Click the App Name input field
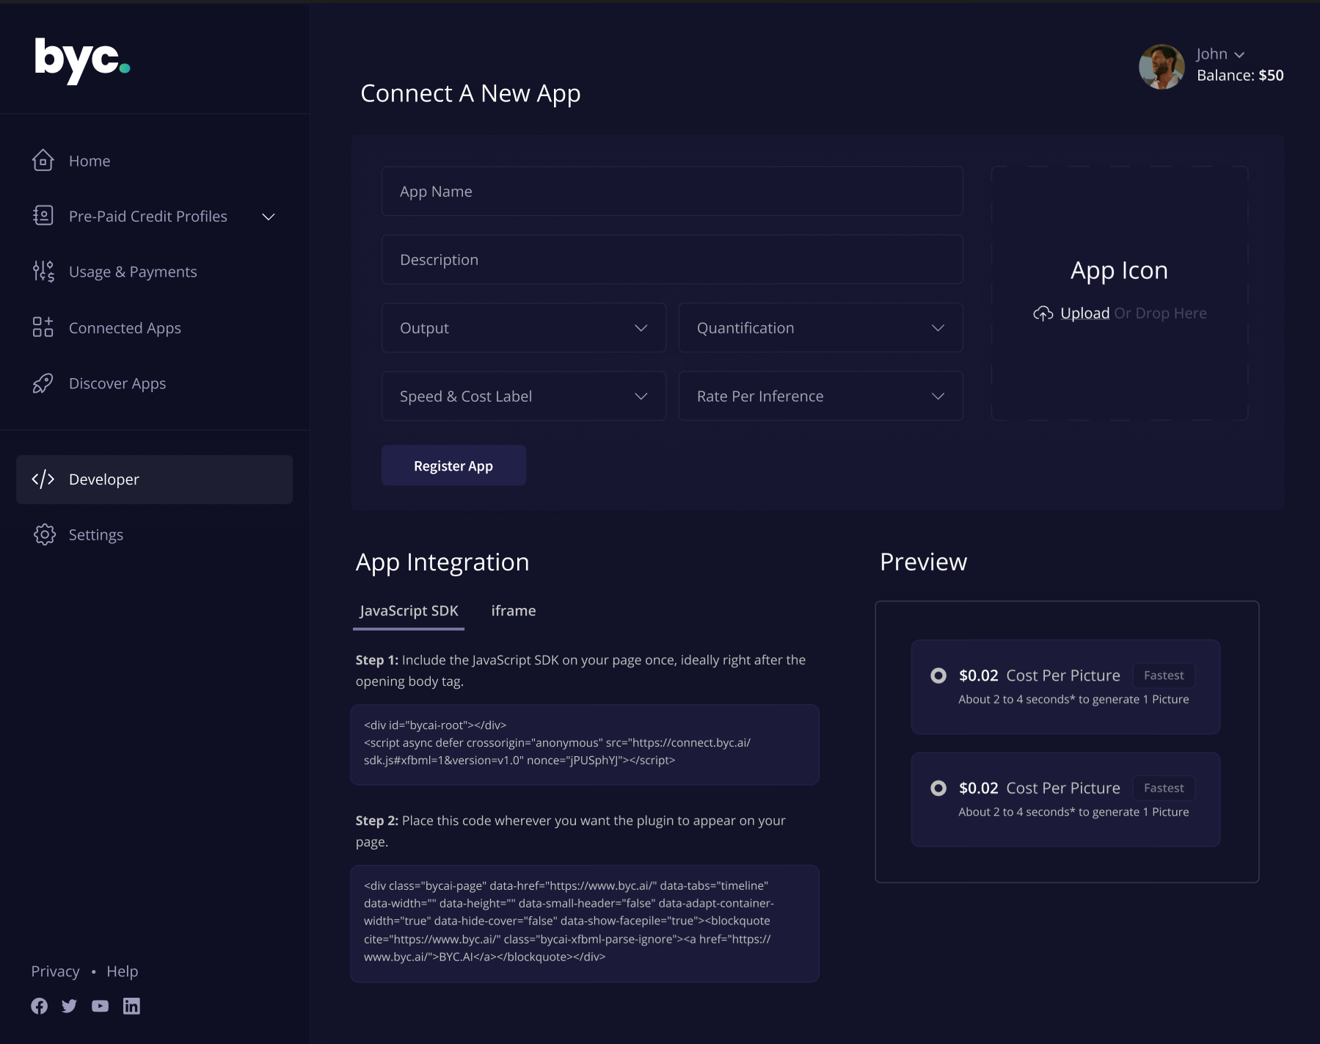The height and width of the screenshot is (1044, 1320). pyautogui.click(x=672, y=191)
